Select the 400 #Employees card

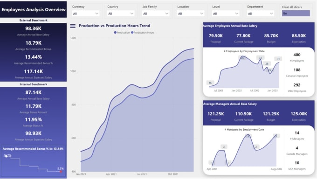(297, 57)
